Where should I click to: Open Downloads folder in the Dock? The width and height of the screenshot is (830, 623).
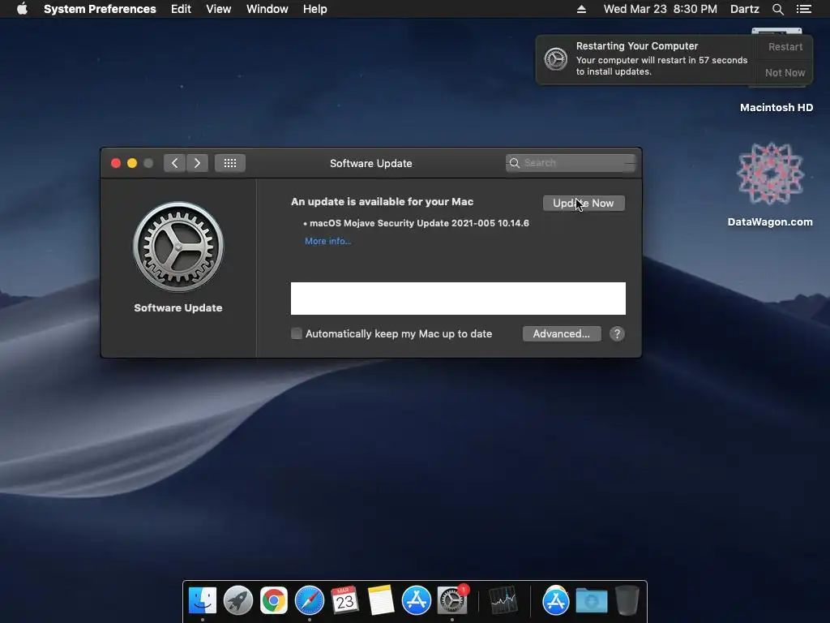pyautogui.click(x=591, y=600)
